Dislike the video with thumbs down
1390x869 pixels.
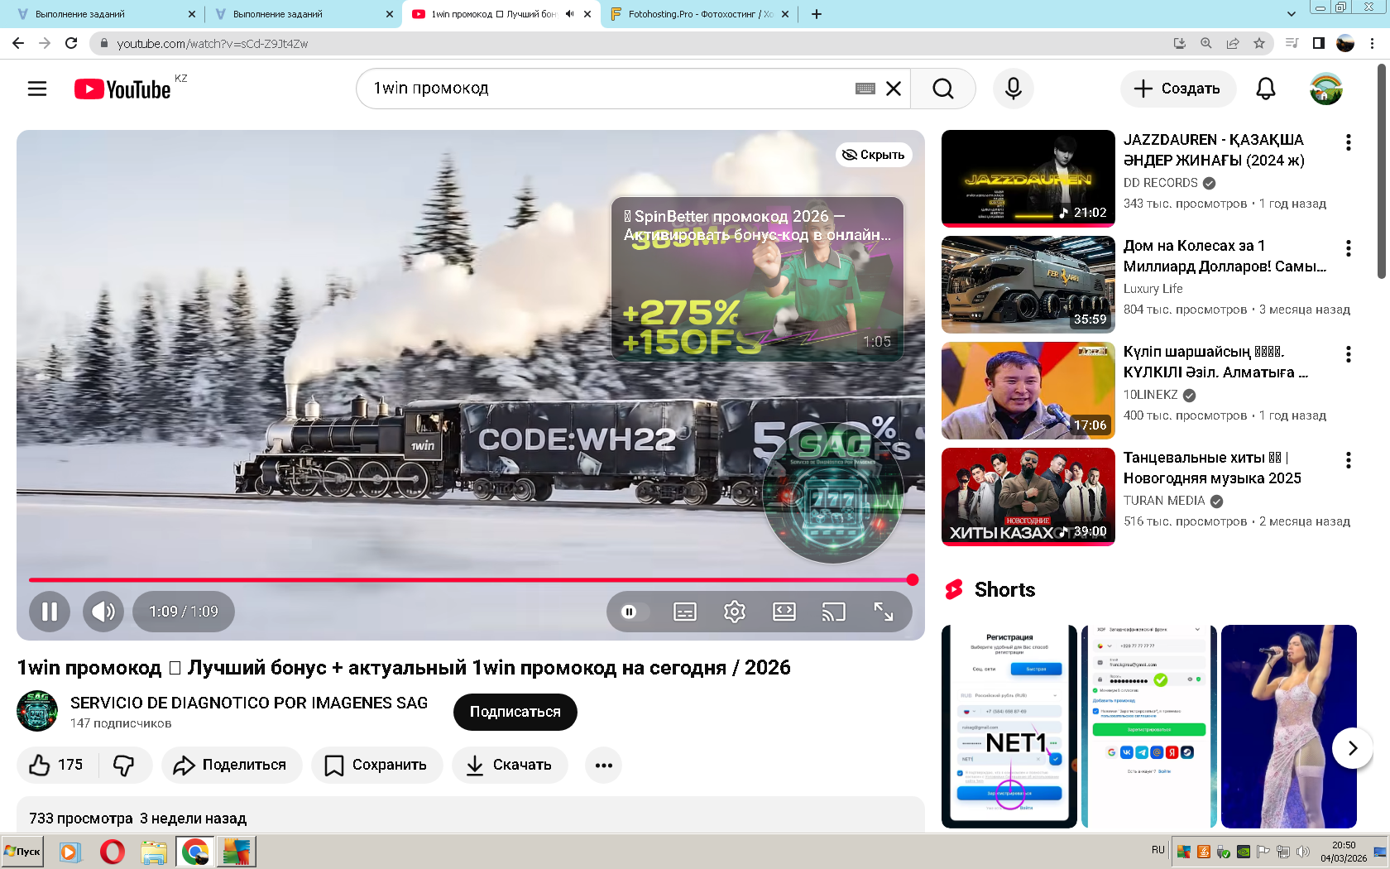pos(124,765)
